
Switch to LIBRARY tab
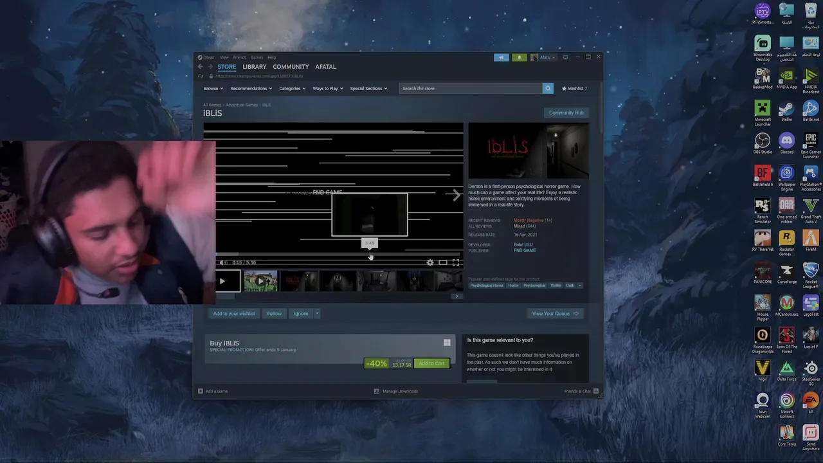tap(255, 67)
